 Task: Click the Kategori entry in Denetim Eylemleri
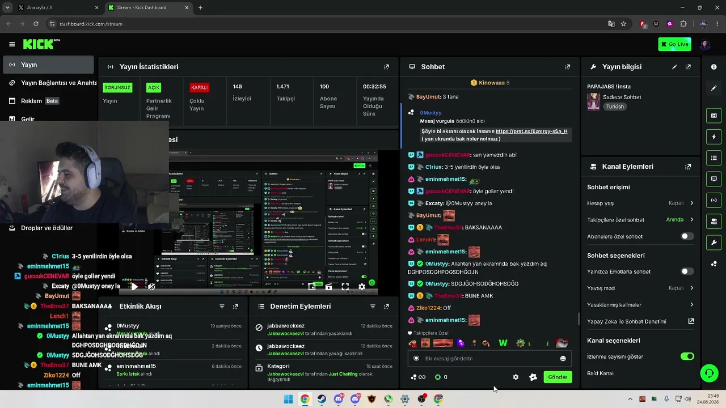pos(323,372)
